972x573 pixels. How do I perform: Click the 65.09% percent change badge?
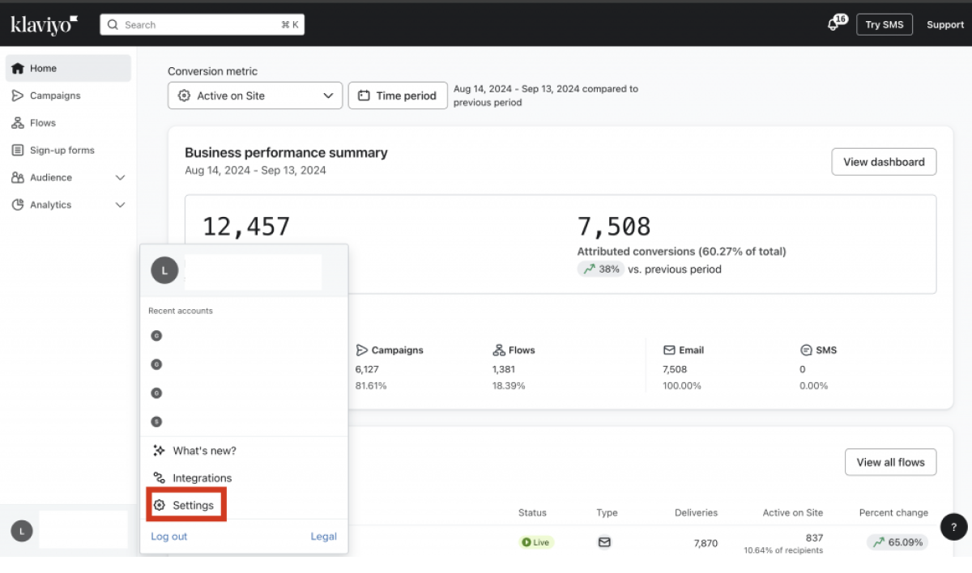[897, 542]
